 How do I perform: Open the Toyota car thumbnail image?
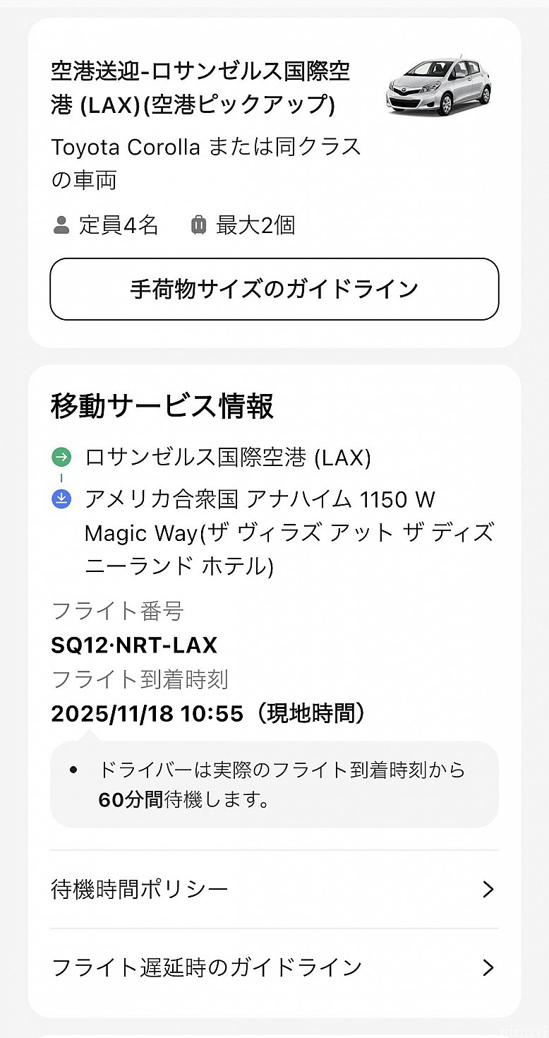click(x=438, y=87)
